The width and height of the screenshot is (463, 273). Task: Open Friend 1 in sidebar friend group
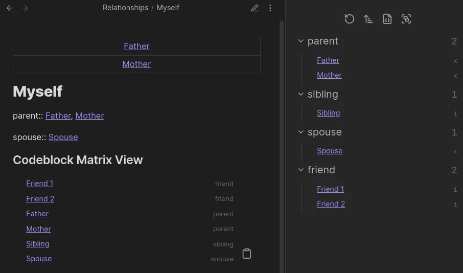(x=331, y=189)
